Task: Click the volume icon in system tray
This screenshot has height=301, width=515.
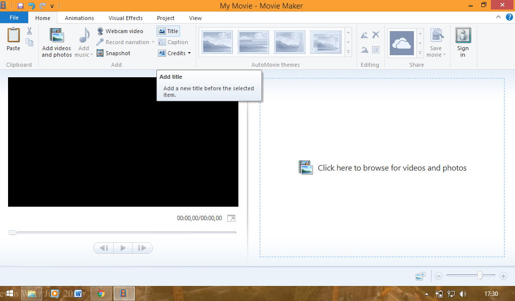Action: click(x=463, y=294)
